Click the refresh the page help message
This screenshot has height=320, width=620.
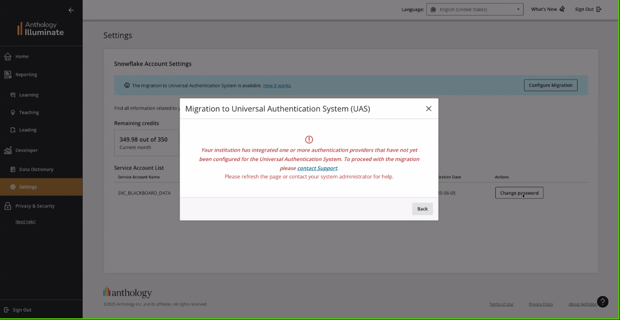pos(309,177)
